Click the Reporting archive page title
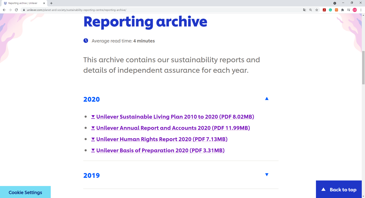Image resolution: width=365 pixels, height=198 pixels. 145,22
